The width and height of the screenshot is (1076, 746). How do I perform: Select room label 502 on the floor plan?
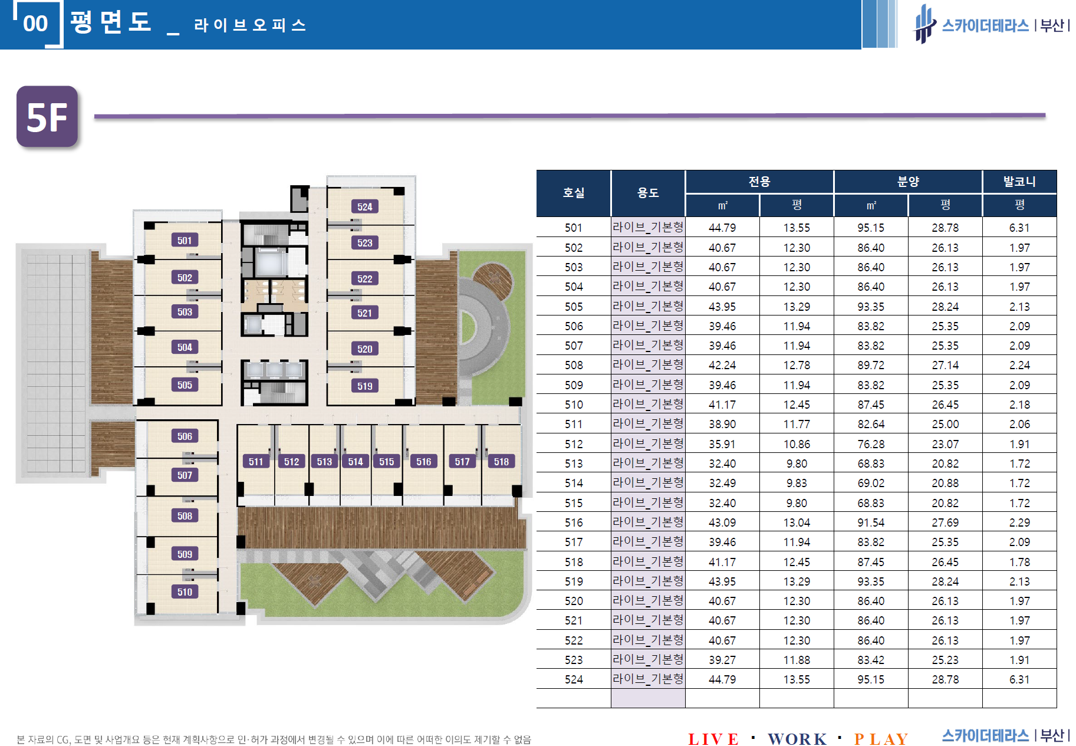point(185,277)
